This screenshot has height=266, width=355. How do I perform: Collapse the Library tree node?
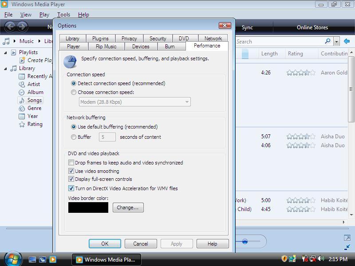click(x=6, y=68)
